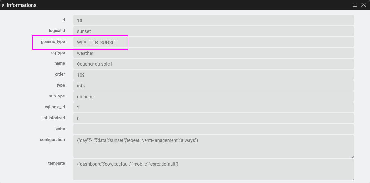Click the generic_type label
This screenshot has width=370, height=183.
pyautogui.click(x=53, y=42)
